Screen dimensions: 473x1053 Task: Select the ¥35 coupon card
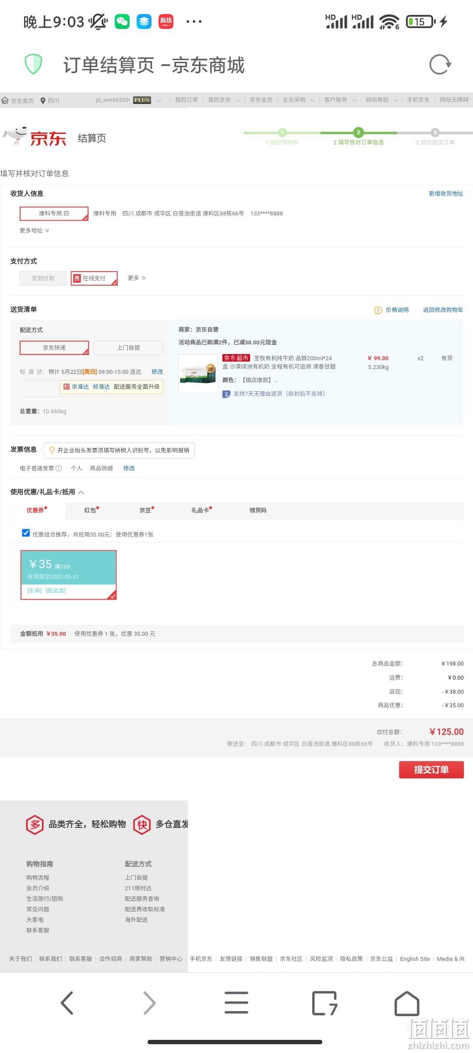click(68, 575)
